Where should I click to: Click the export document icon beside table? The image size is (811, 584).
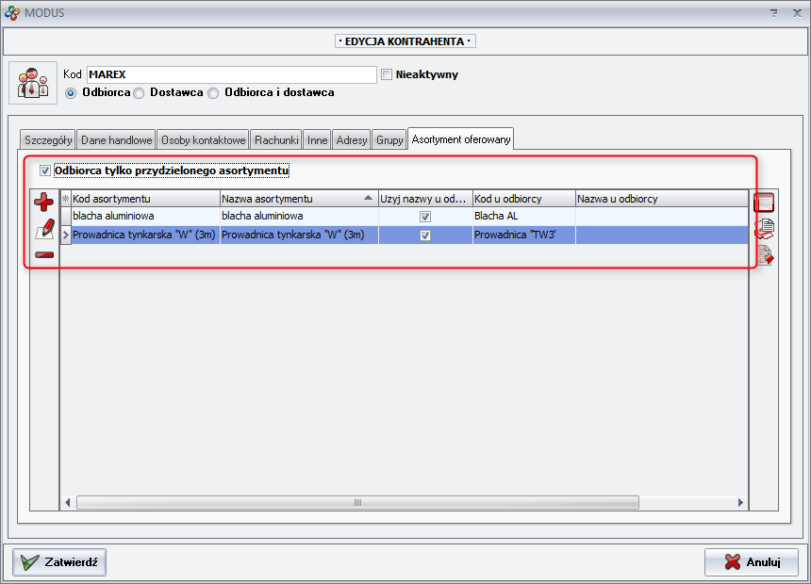tap(764, 255)
